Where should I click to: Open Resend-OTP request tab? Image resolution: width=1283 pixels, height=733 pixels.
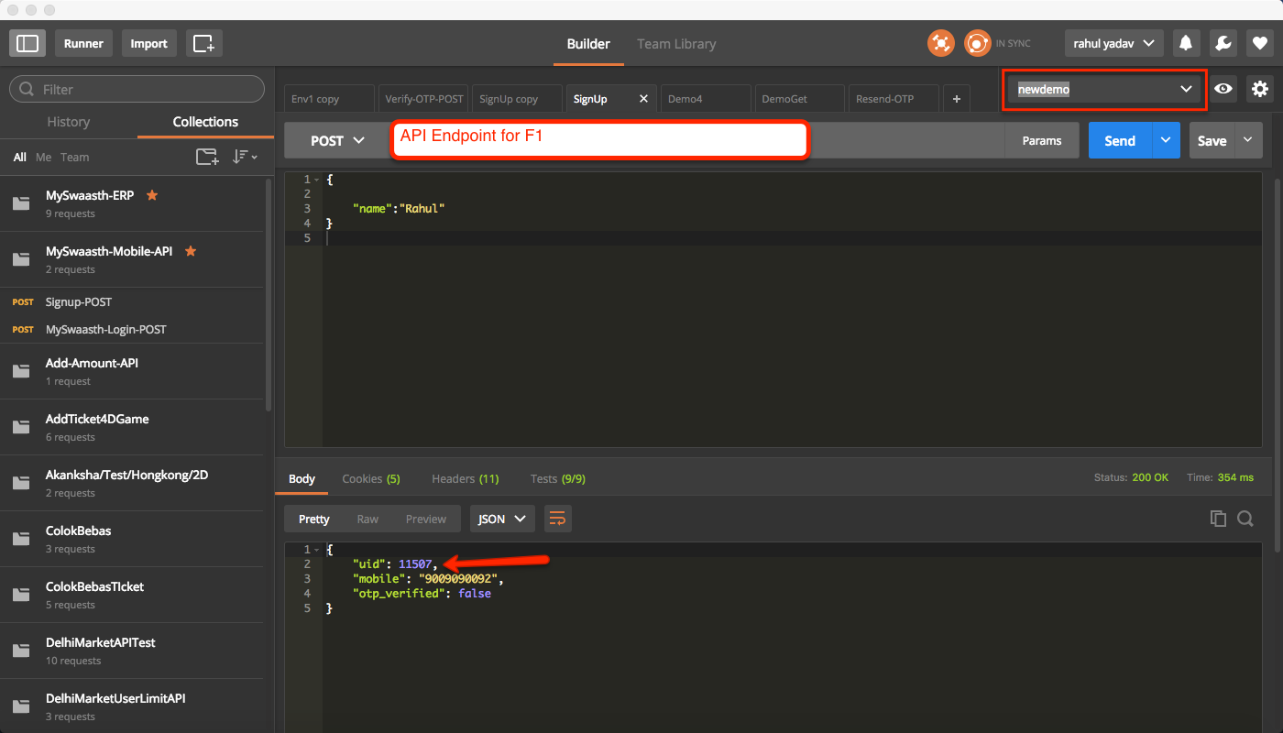pyautogui.click(x=894, y=98)
